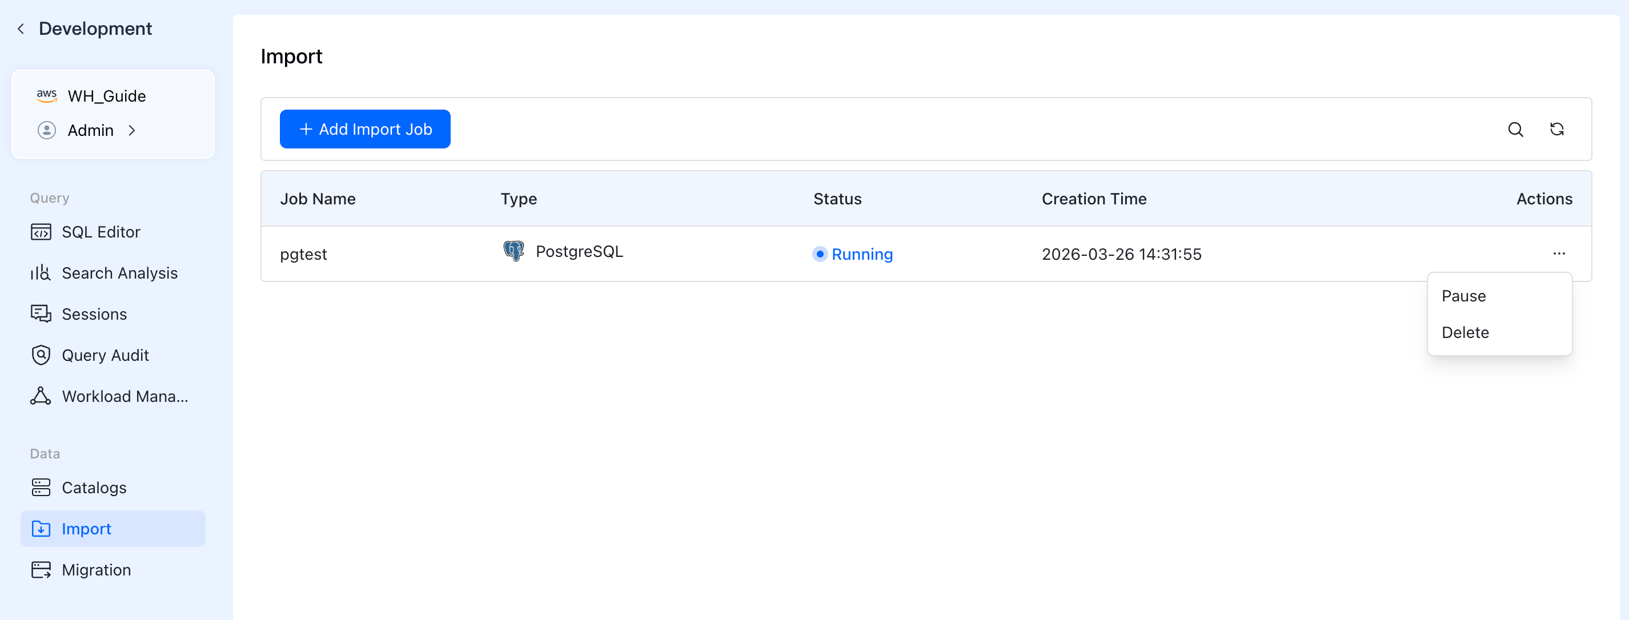Choose Delete from actions menu
Viewport: 1629px width, 620px height.
(1465, 332)
